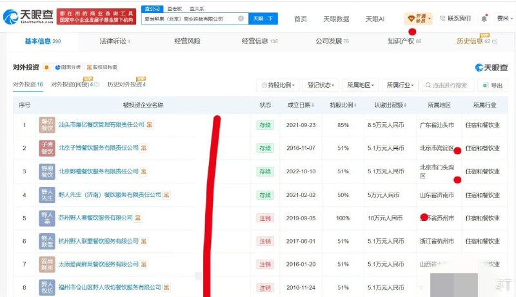Open company link 太原爱尚鲜果餐饮服务有限公司
516x297 pixels.
tap(99, 264)
